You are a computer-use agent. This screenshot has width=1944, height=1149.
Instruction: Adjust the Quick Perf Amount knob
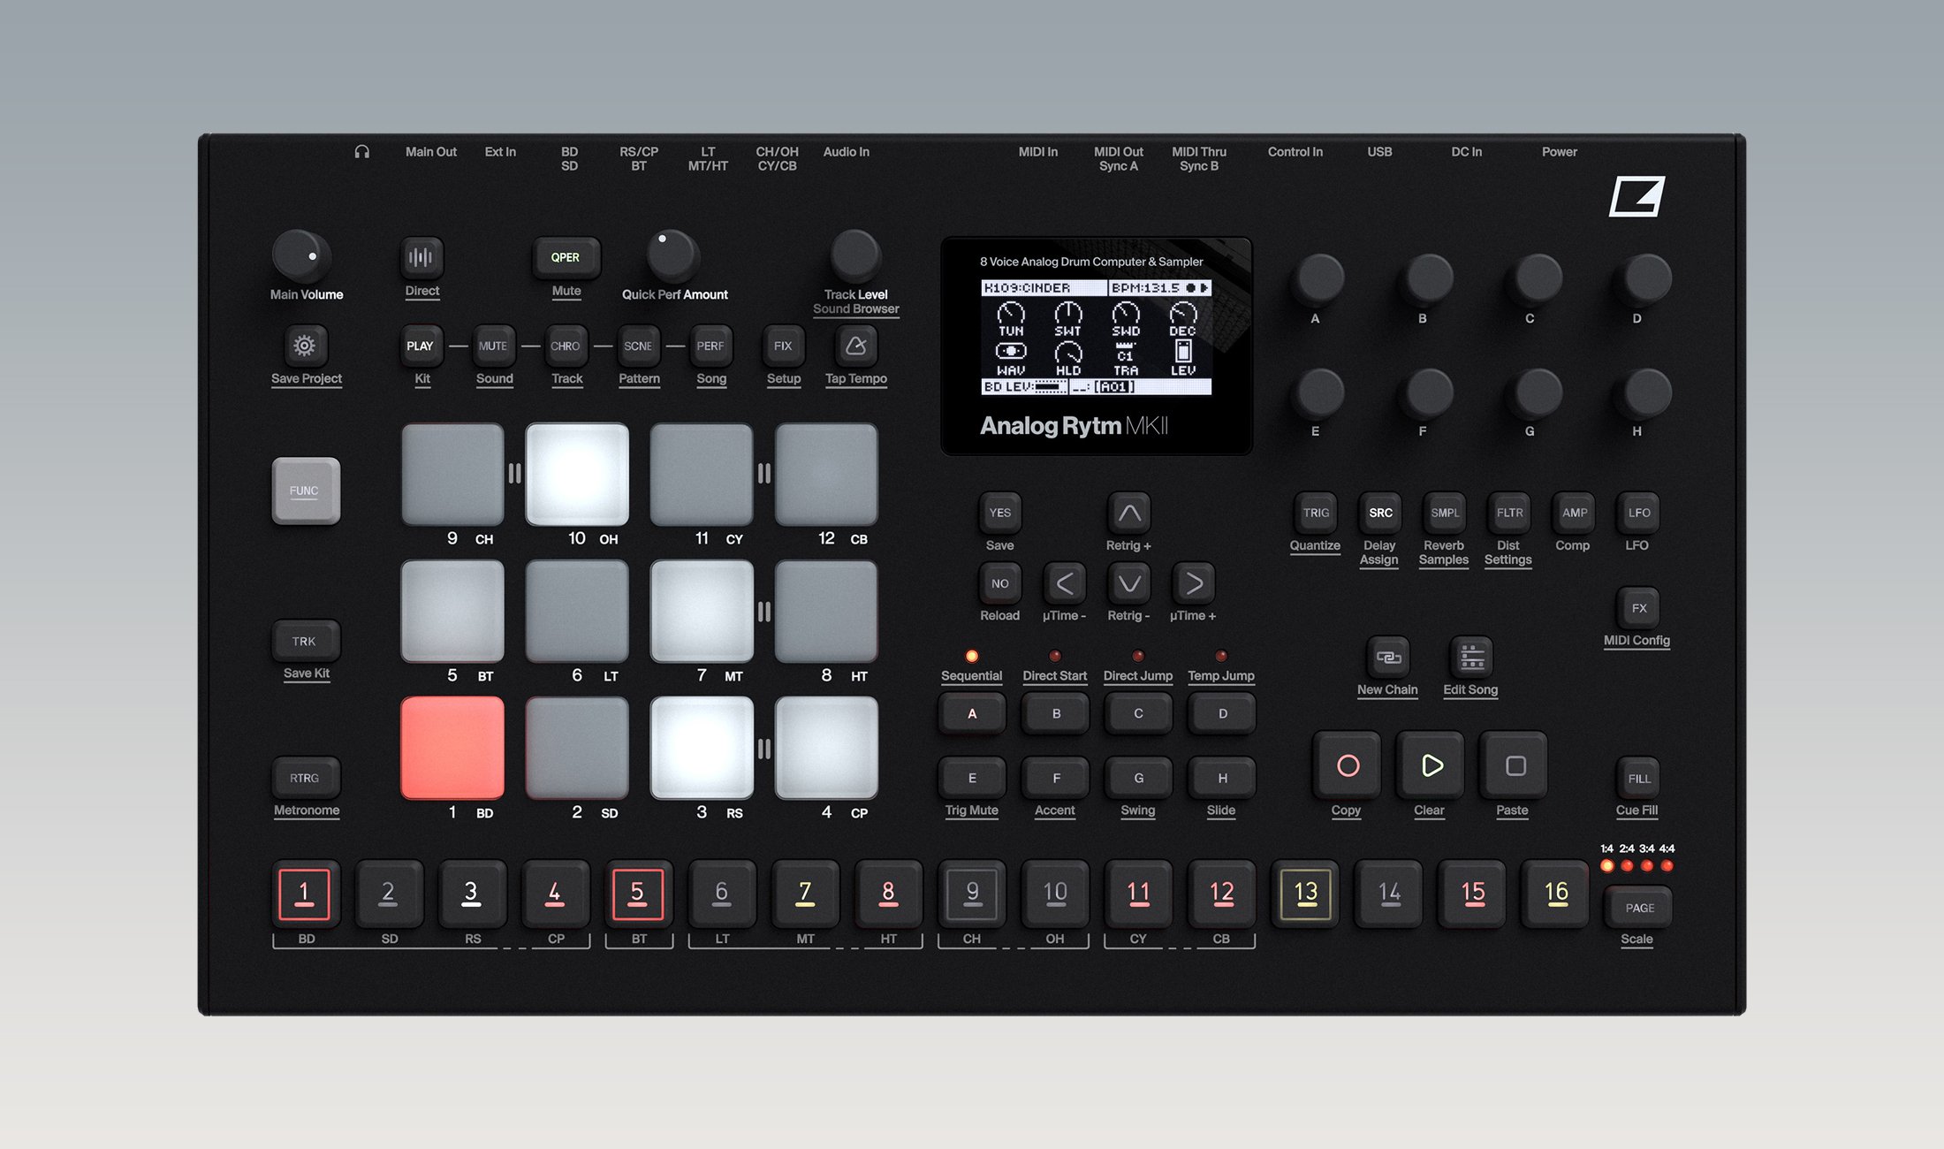click(x=673, y=258)
